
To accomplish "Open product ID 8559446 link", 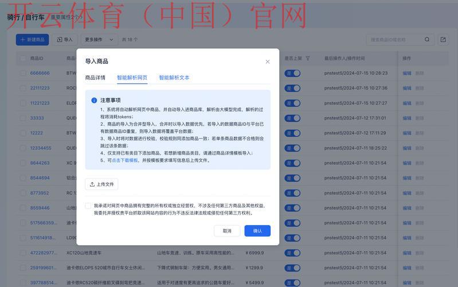I will coord(40,208).
